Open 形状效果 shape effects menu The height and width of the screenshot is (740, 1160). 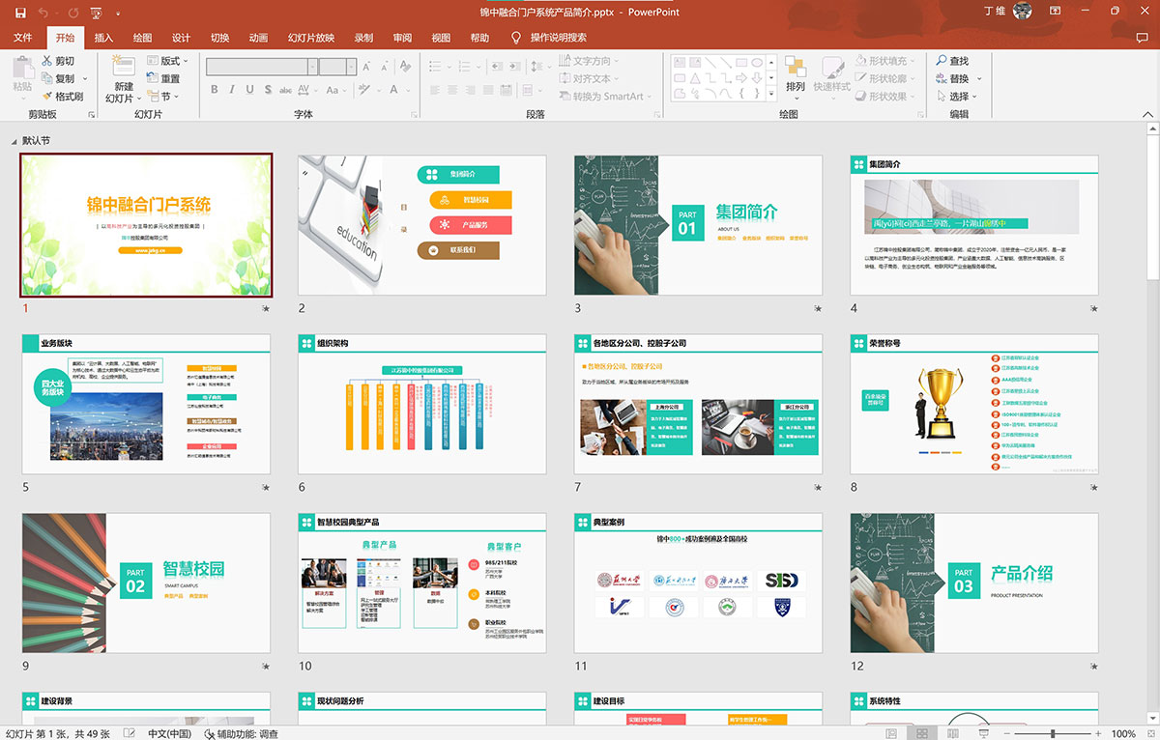884,97
